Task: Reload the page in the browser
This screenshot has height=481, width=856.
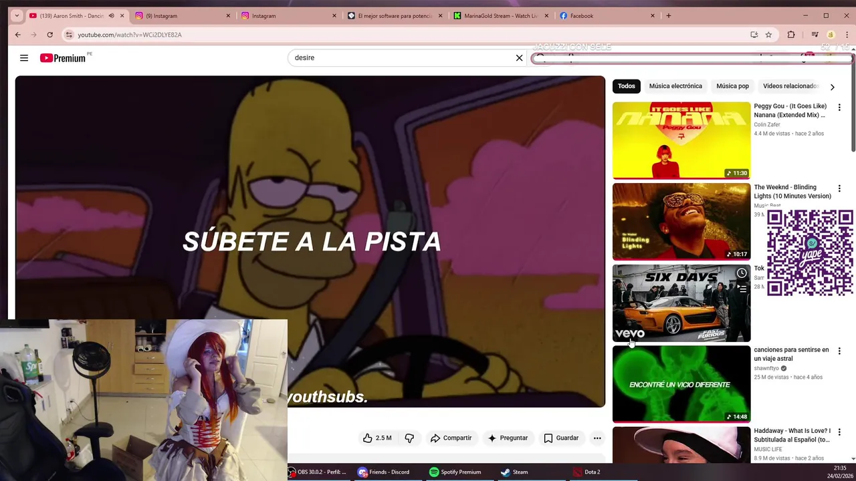Action: 49,35
